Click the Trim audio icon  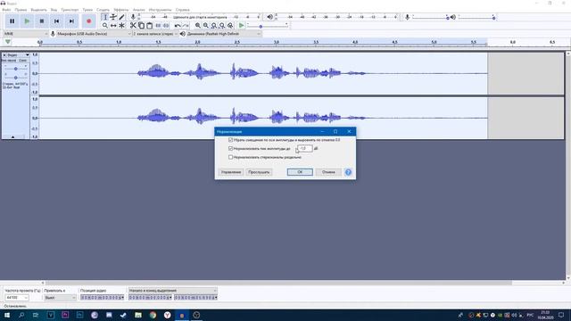point(158,26)
